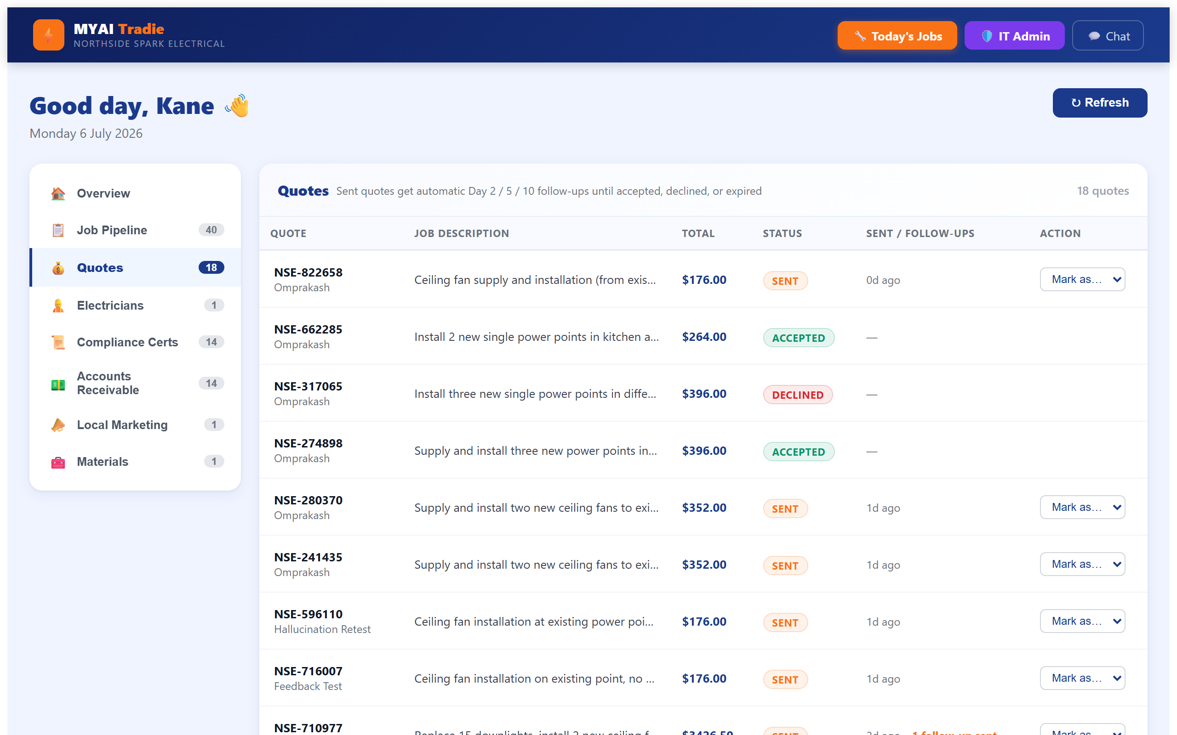Viewport: 1177px width, 735px height.
Task: Click the Local Marketing megaphone icon
Action: point(58,425)
